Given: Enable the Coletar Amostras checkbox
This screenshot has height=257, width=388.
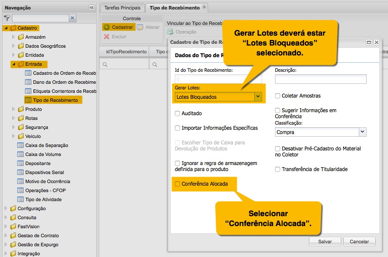Looking at the screenshot, I should [278, 96].
